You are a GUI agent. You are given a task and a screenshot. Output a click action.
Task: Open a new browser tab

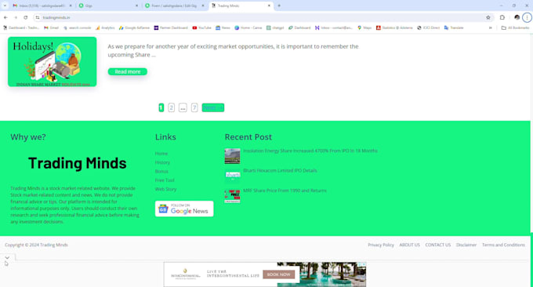(x=279, y=5)
